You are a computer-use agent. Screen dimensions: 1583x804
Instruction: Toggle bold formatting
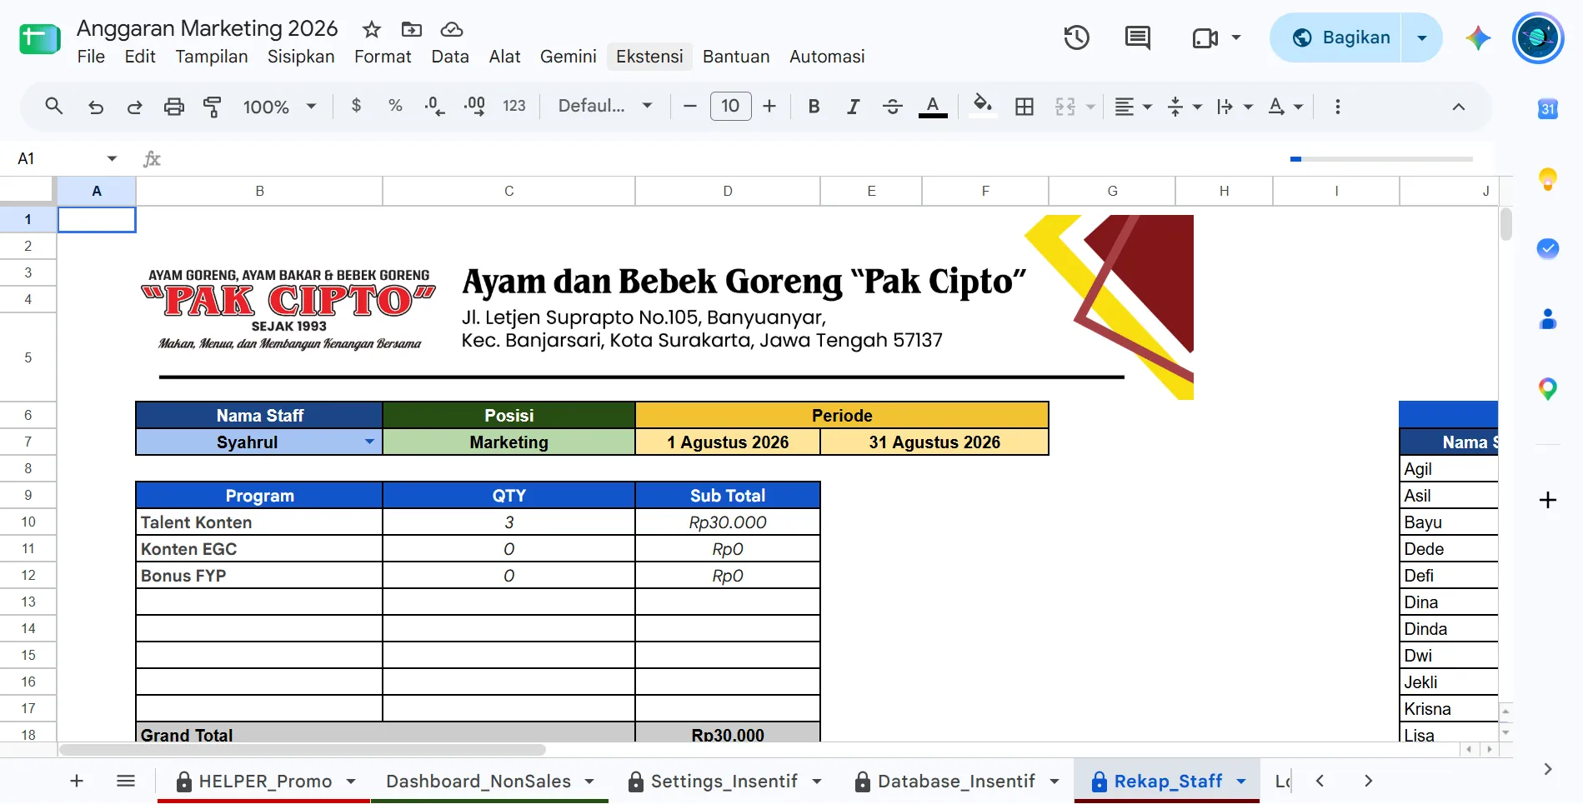click(x=814, y=107)
